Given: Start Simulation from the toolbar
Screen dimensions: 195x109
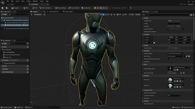Looking at the screenshot, I should click(86, 8).
